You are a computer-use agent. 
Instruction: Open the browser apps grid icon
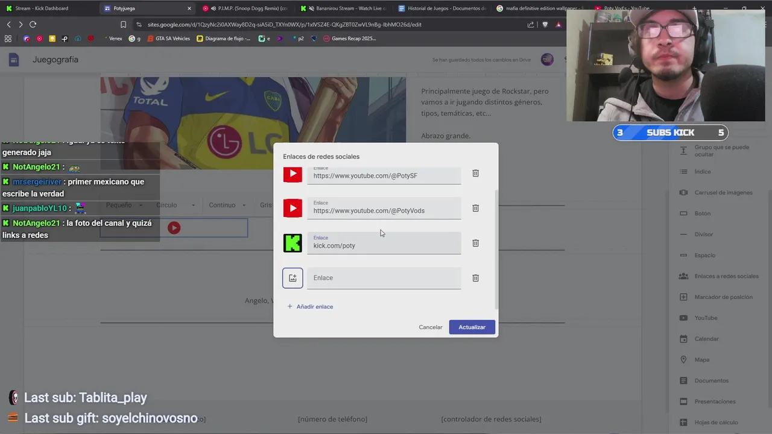[8, 39]
